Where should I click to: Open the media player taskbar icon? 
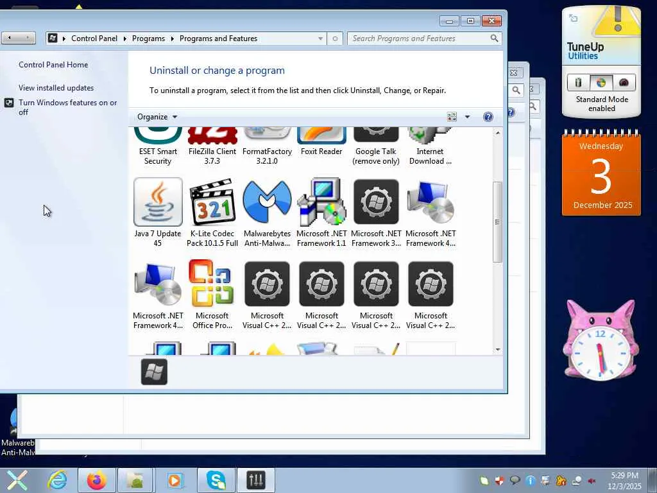tap(175, 480)
